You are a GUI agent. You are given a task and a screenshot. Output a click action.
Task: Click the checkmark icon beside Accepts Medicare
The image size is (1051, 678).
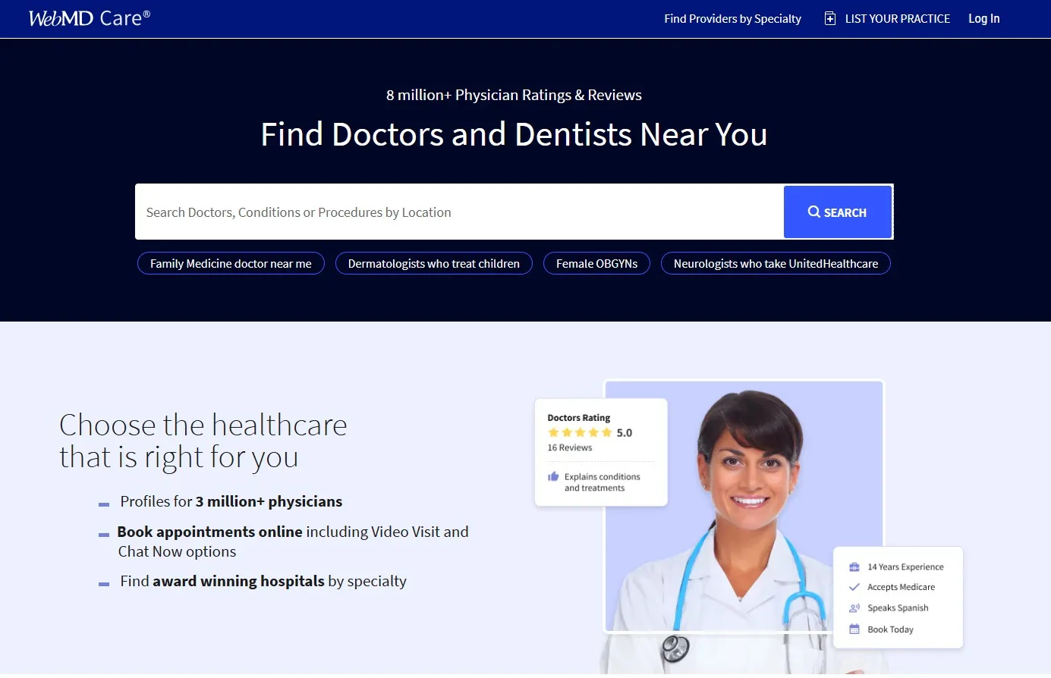click(x=854, y=586)
